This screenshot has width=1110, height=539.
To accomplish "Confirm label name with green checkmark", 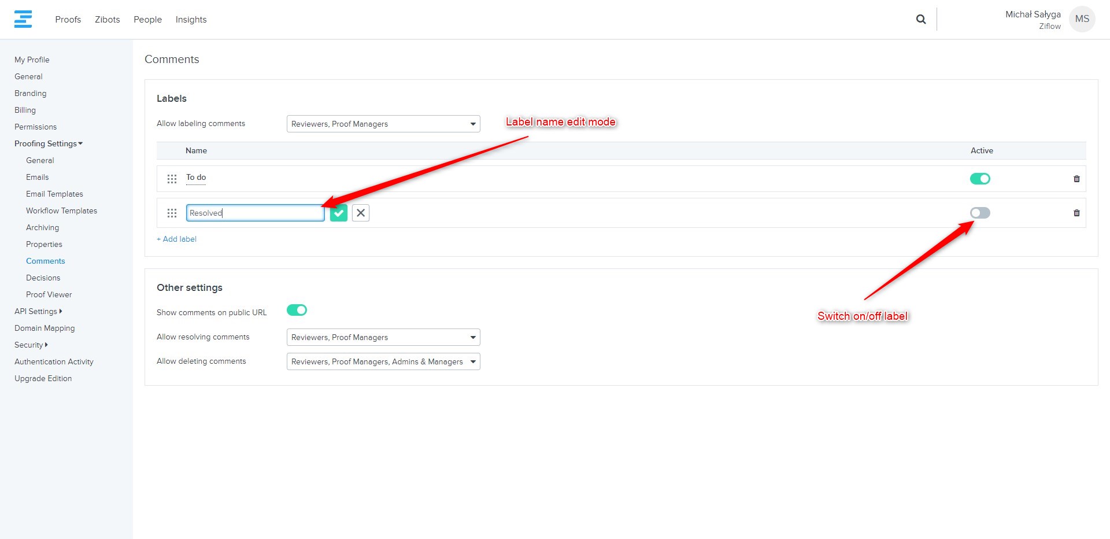I will (339, 213).
